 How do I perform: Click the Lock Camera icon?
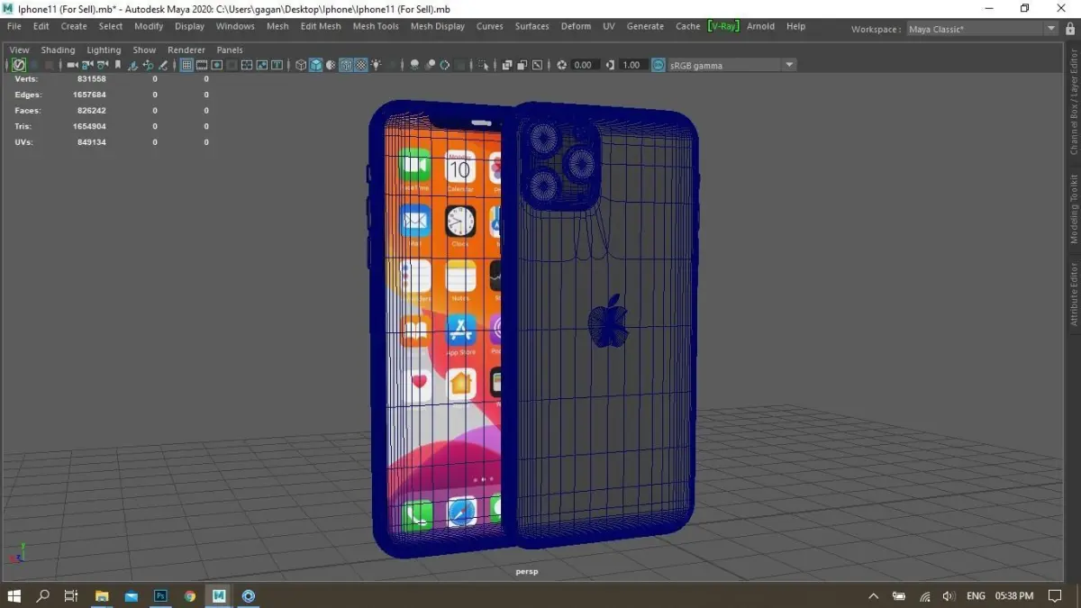87,65
